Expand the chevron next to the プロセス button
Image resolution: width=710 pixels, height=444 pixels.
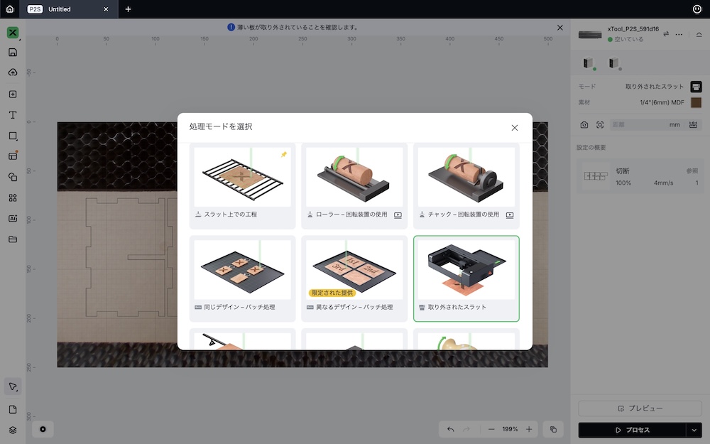coord(694,430)
